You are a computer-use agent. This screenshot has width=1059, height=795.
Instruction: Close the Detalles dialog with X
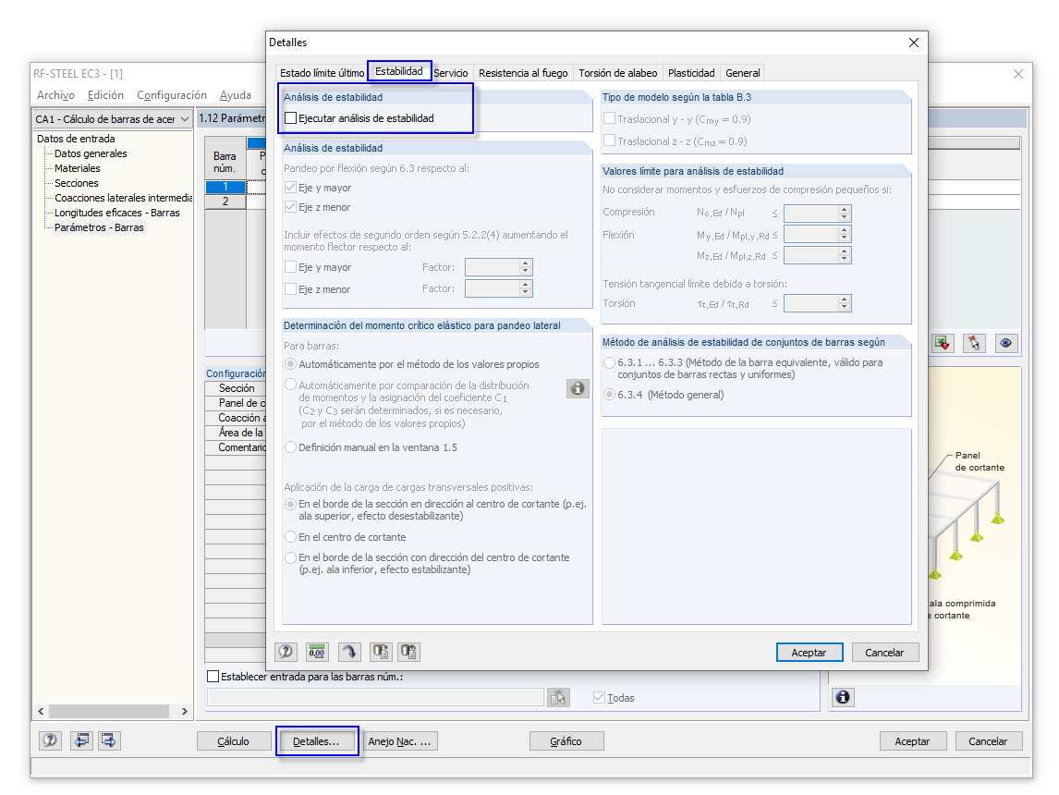pyautogui.click(x=914, y=43)
